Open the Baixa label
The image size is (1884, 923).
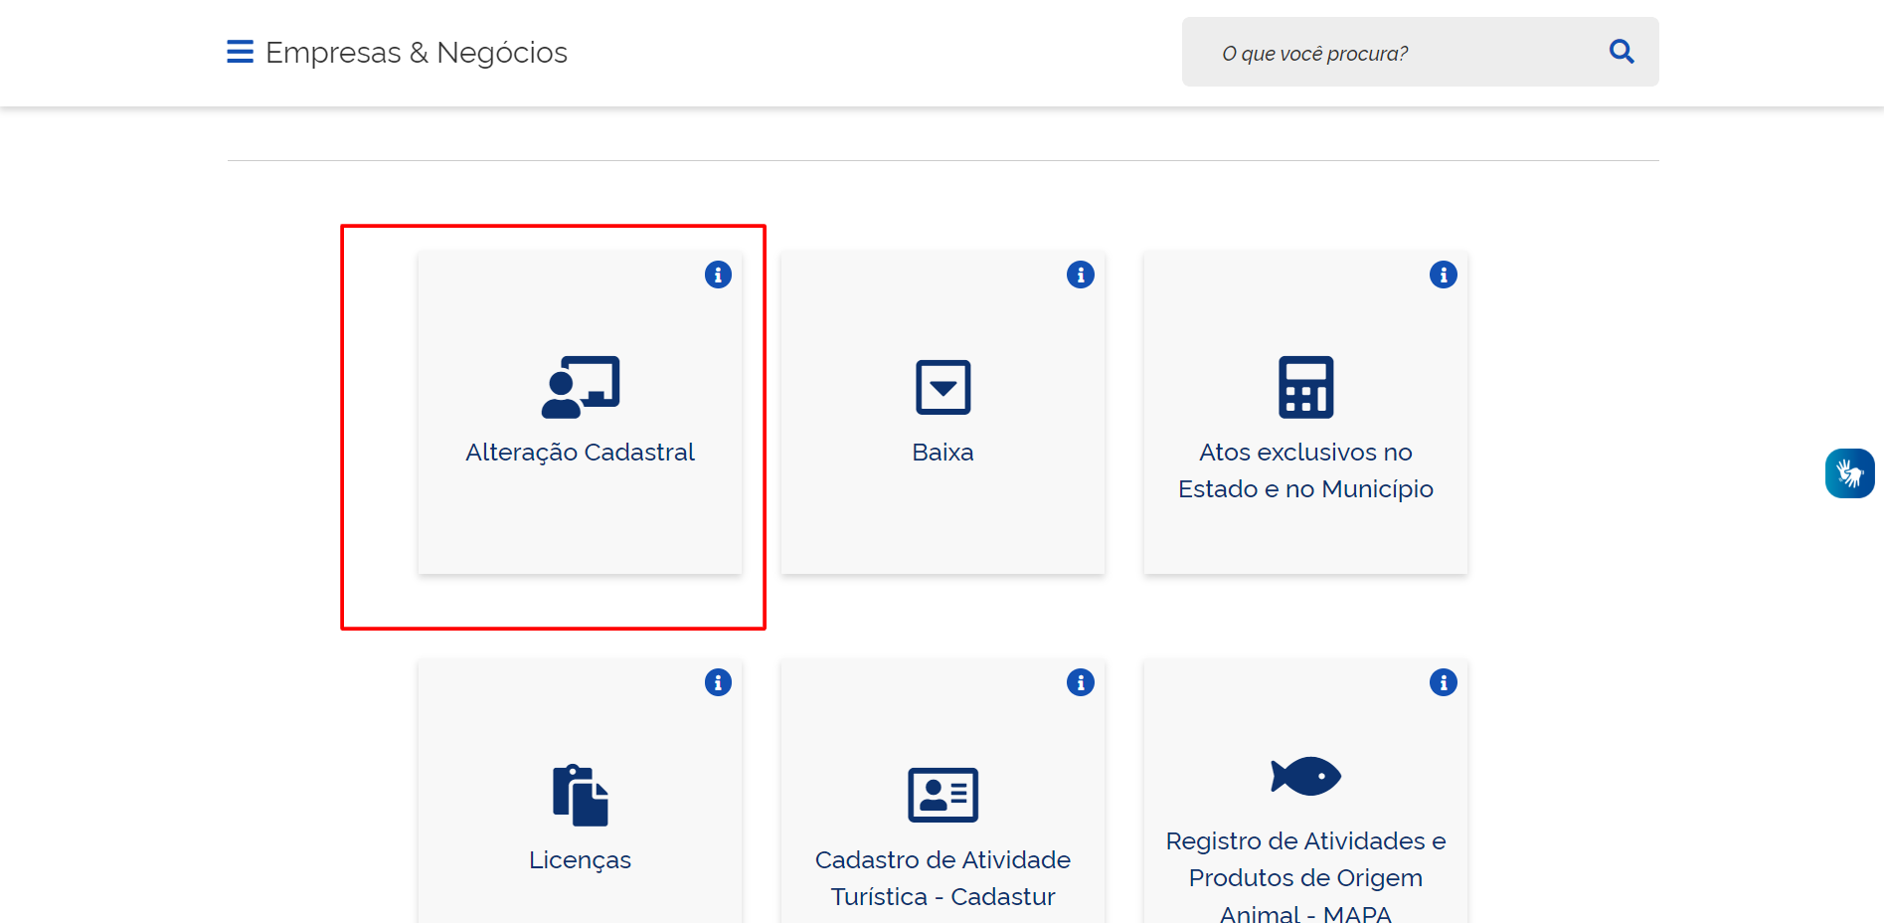tap(943, 452)
